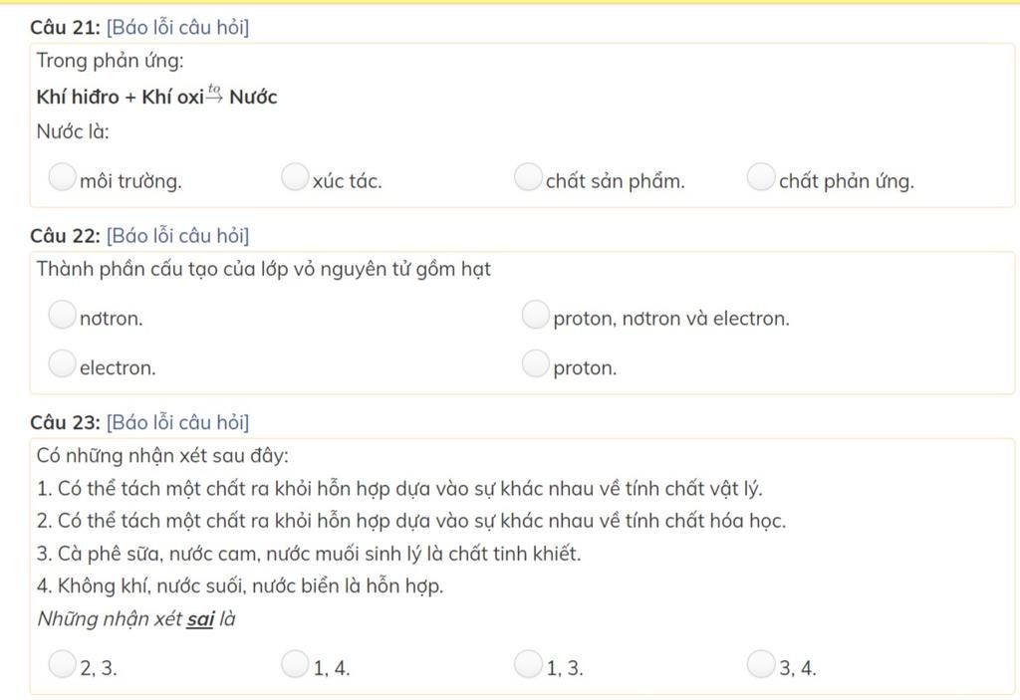Pick the 'proton' only answer option

535,364
